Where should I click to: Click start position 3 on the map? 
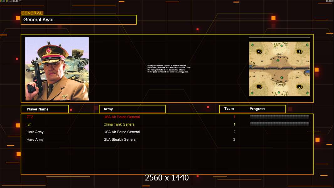[x=299, y=51]
